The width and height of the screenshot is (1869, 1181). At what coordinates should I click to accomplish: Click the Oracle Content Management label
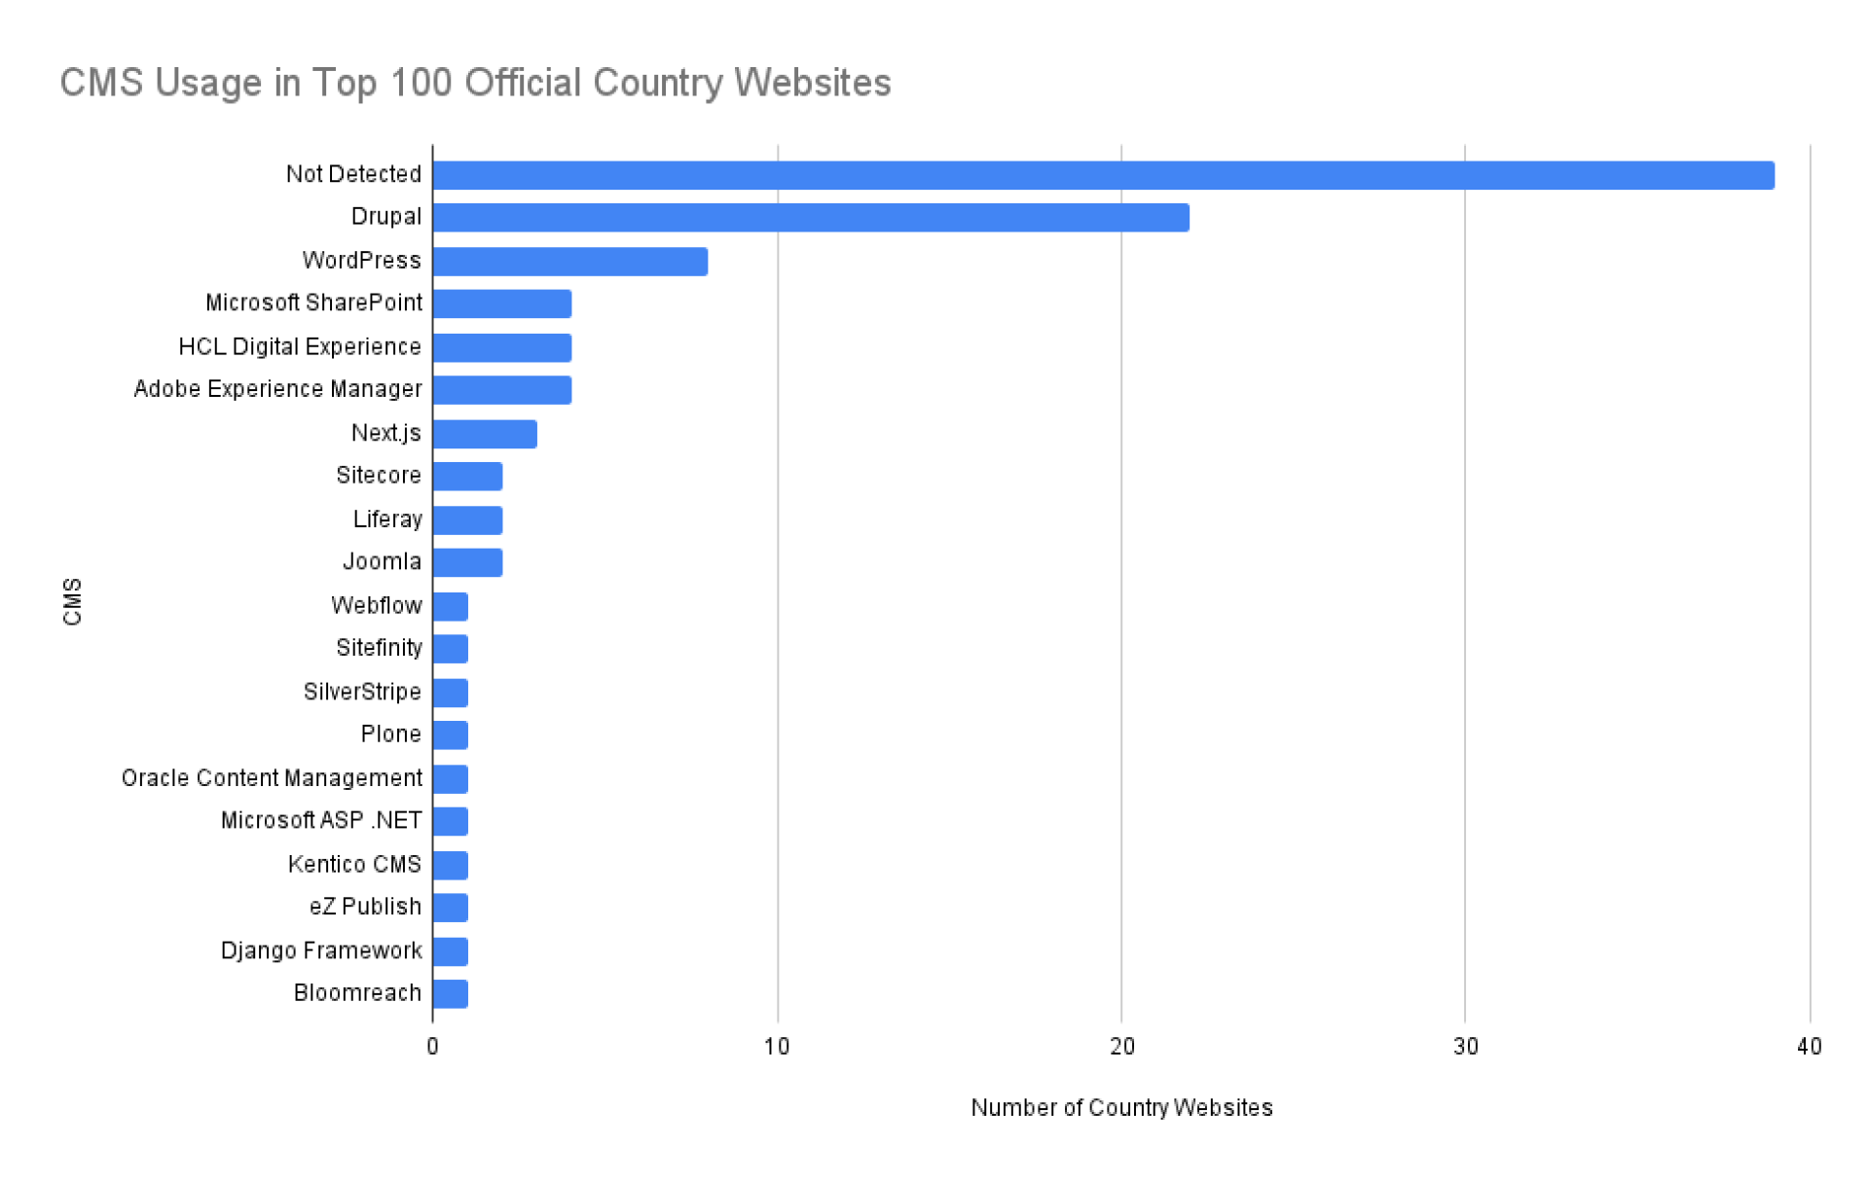pos(272,778)
